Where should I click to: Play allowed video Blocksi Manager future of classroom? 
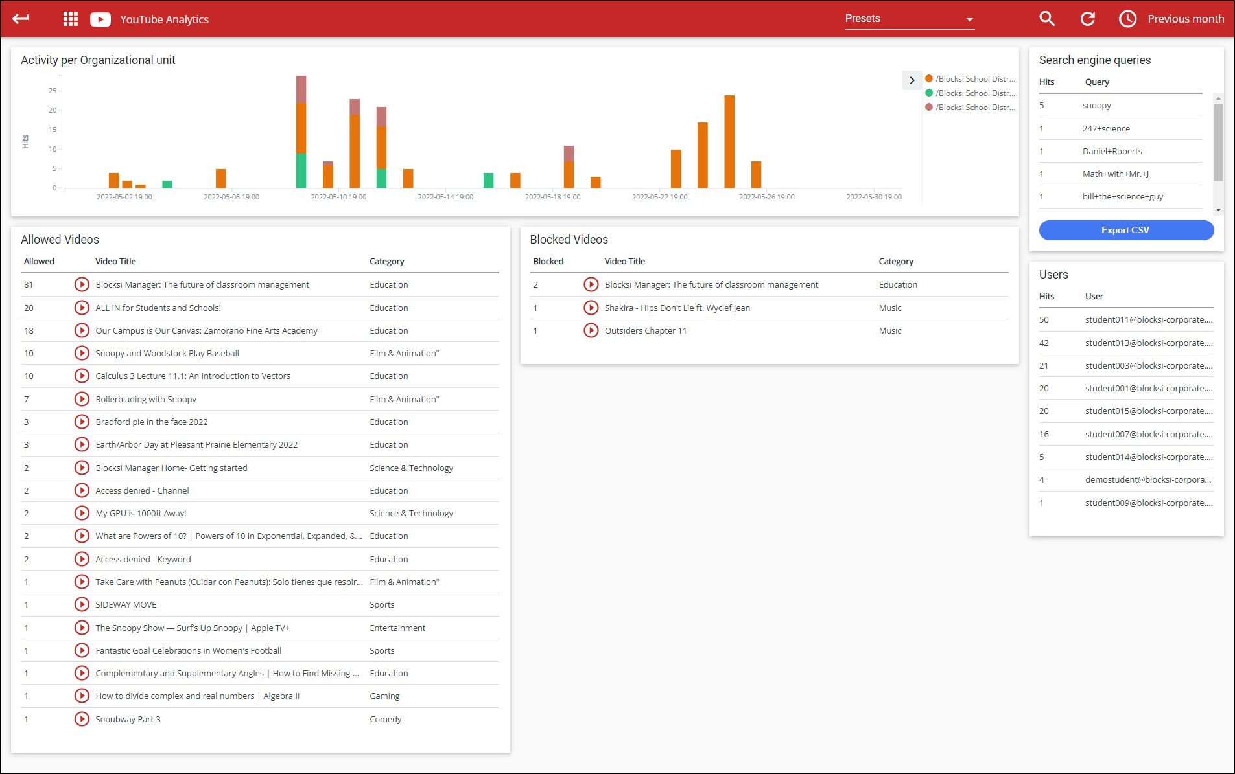(82, 284)
